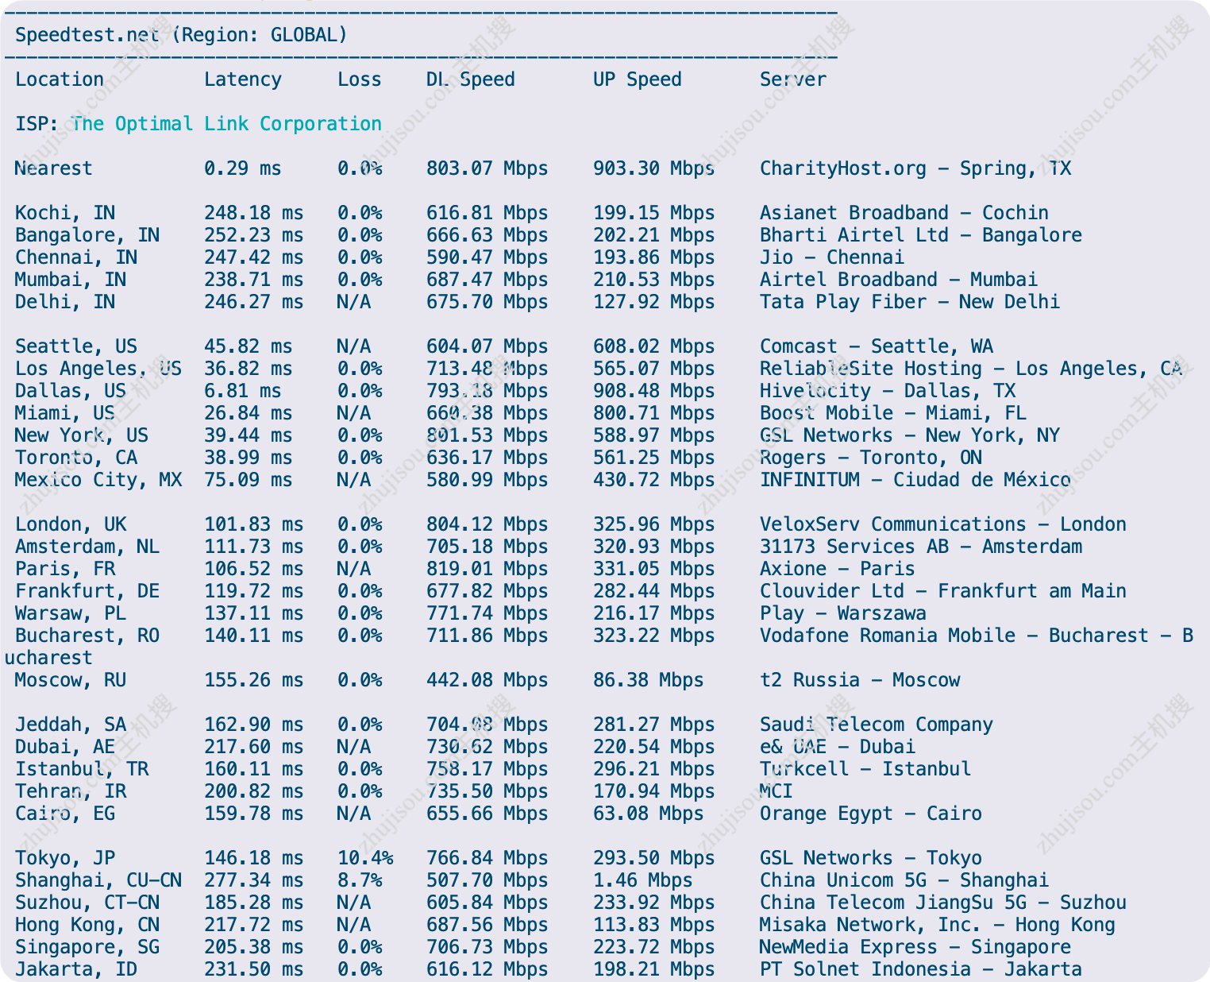Click 't2 Russia – Moscow' server

pyautogui.click(x=860, y=680)
